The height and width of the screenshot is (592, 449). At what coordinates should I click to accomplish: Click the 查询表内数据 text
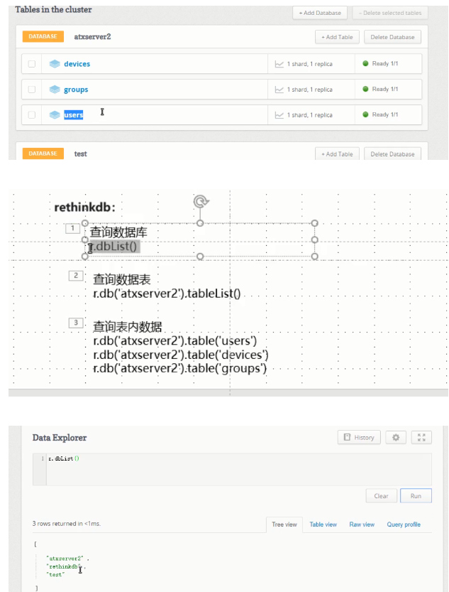[127, 326]
